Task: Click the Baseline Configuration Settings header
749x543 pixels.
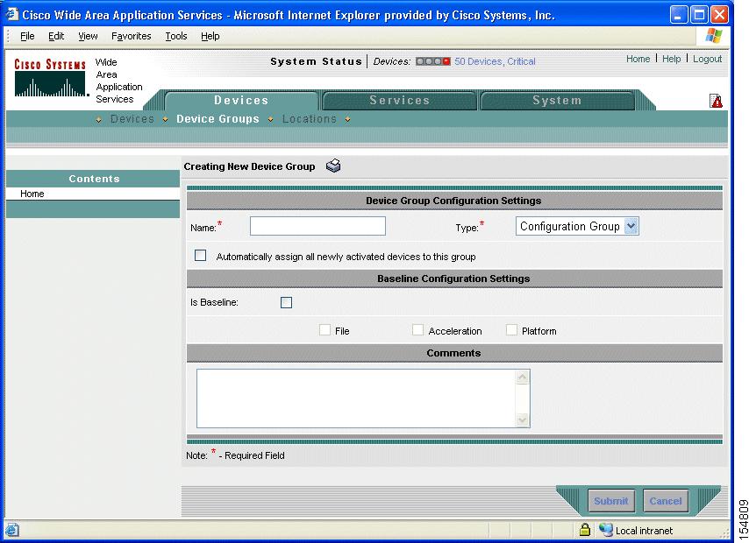Action: pyautogui.click(x=453, y=279)
